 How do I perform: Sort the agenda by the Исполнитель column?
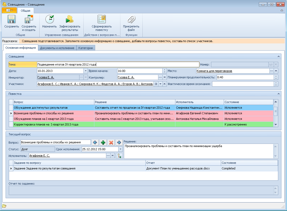(200, 102)
